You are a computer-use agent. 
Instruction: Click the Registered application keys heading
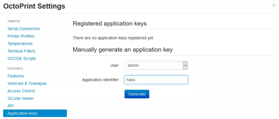(110, 24)
